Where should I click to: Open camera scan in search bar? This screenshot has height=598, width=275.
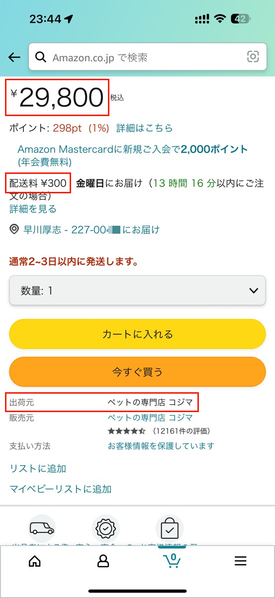click(253, 57)
